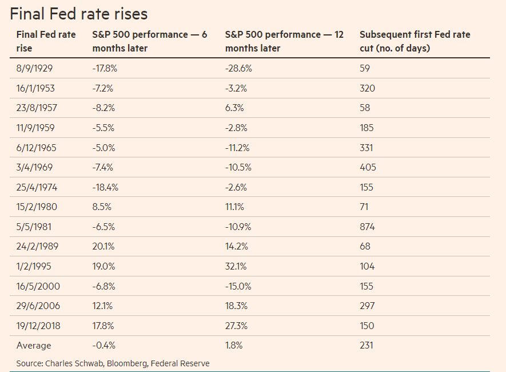The height and width of the screenshot is (372, 506).
Task: Click the 8/9/1929 date cell
Action: [34, 69]
